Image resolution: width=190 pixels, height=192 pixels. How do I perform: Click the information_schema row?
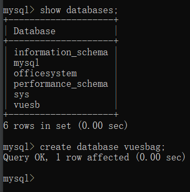61,52
